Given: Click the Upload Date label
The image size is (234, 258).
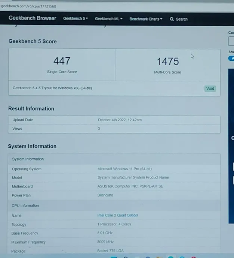Looking at the screenshot, I should coord(23,120).
